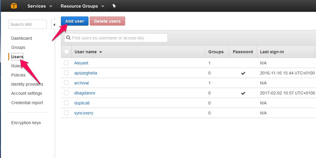
Task: Click the AWS cube logo icon
Action: (14, 6)
